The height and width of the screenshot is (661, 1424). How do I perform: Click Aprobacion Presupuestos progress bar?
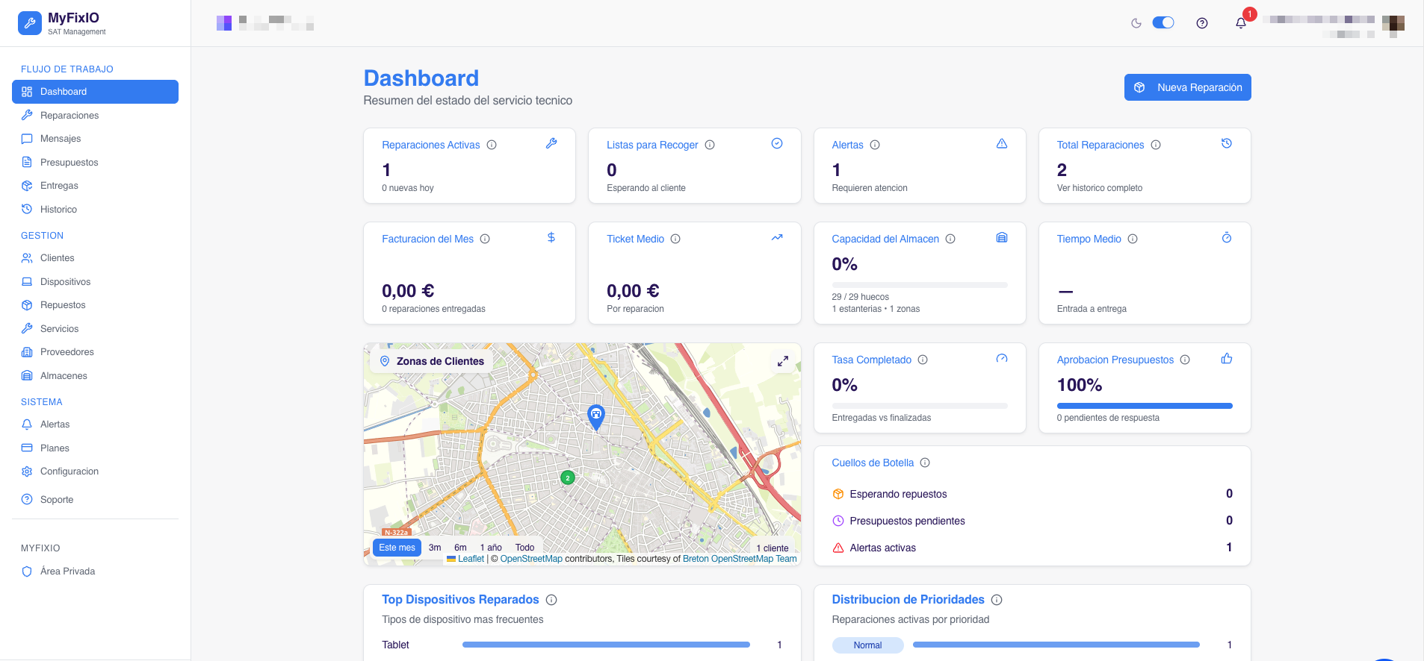tap(1145, 406)
